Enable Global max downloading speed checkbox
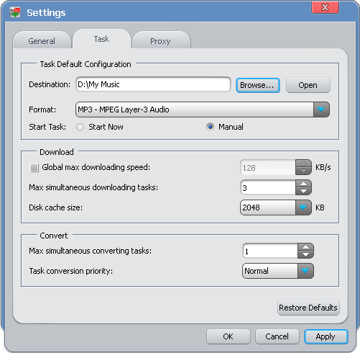 [x=34, y=167]
